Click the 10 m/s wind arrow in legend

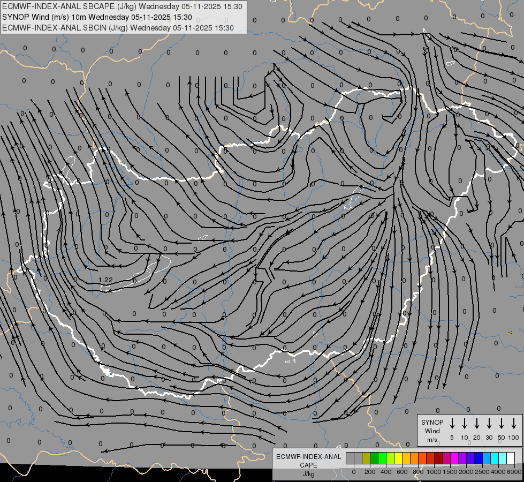tap(465, 423)
